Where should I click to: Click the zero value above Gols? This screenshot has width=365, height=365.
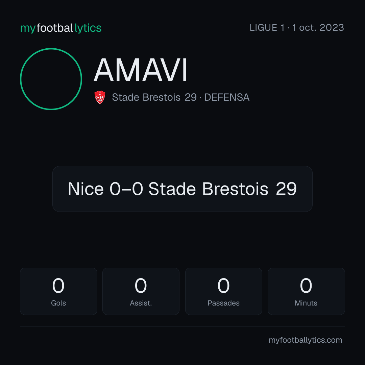(58, 286)
